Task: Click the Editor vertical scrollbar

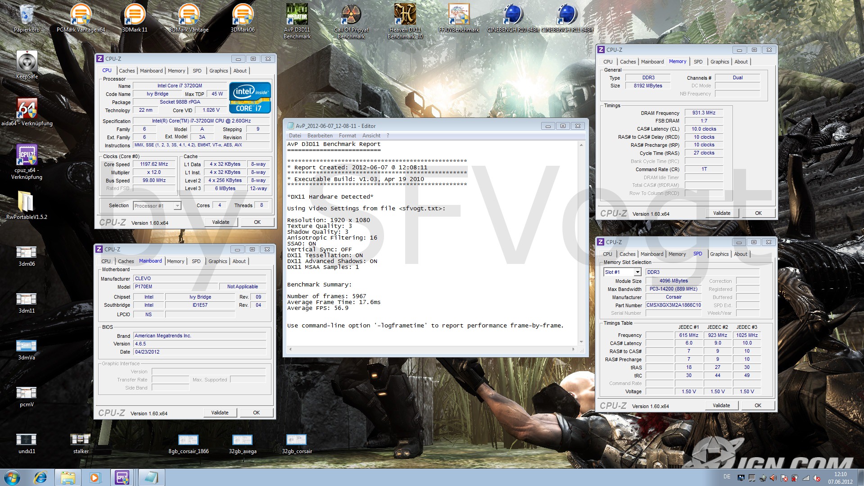Action: (581, 243)
